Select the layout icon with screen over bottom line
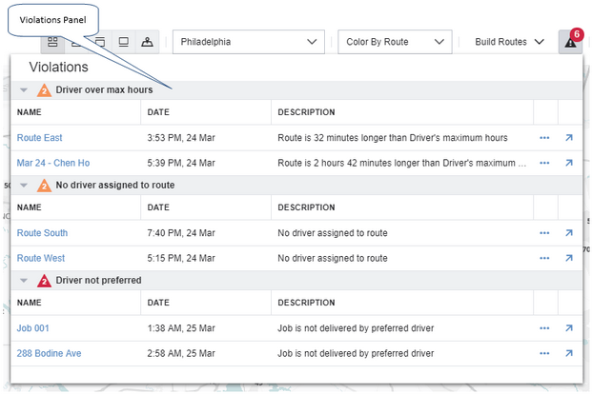This screenshot has height=394, width=592. (x=124, y=42)
